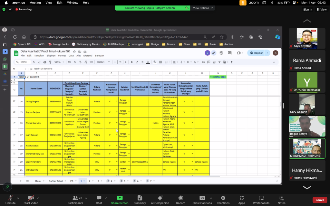Image resolution: width=330 pixels, height=206 pixels.
Task: Toggle strikethrough formatting
Action: coord(142,62)
